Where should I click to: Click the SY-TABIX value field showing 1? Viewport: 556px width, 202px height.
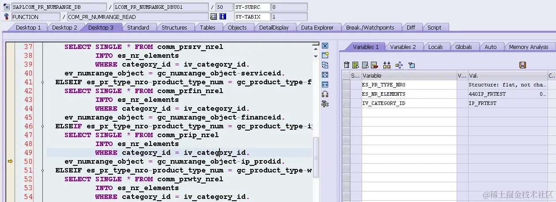click(289, 17)
